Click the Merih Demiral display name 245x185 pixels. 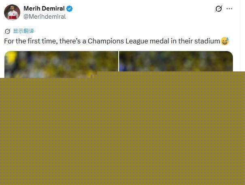tap(44, 9)
